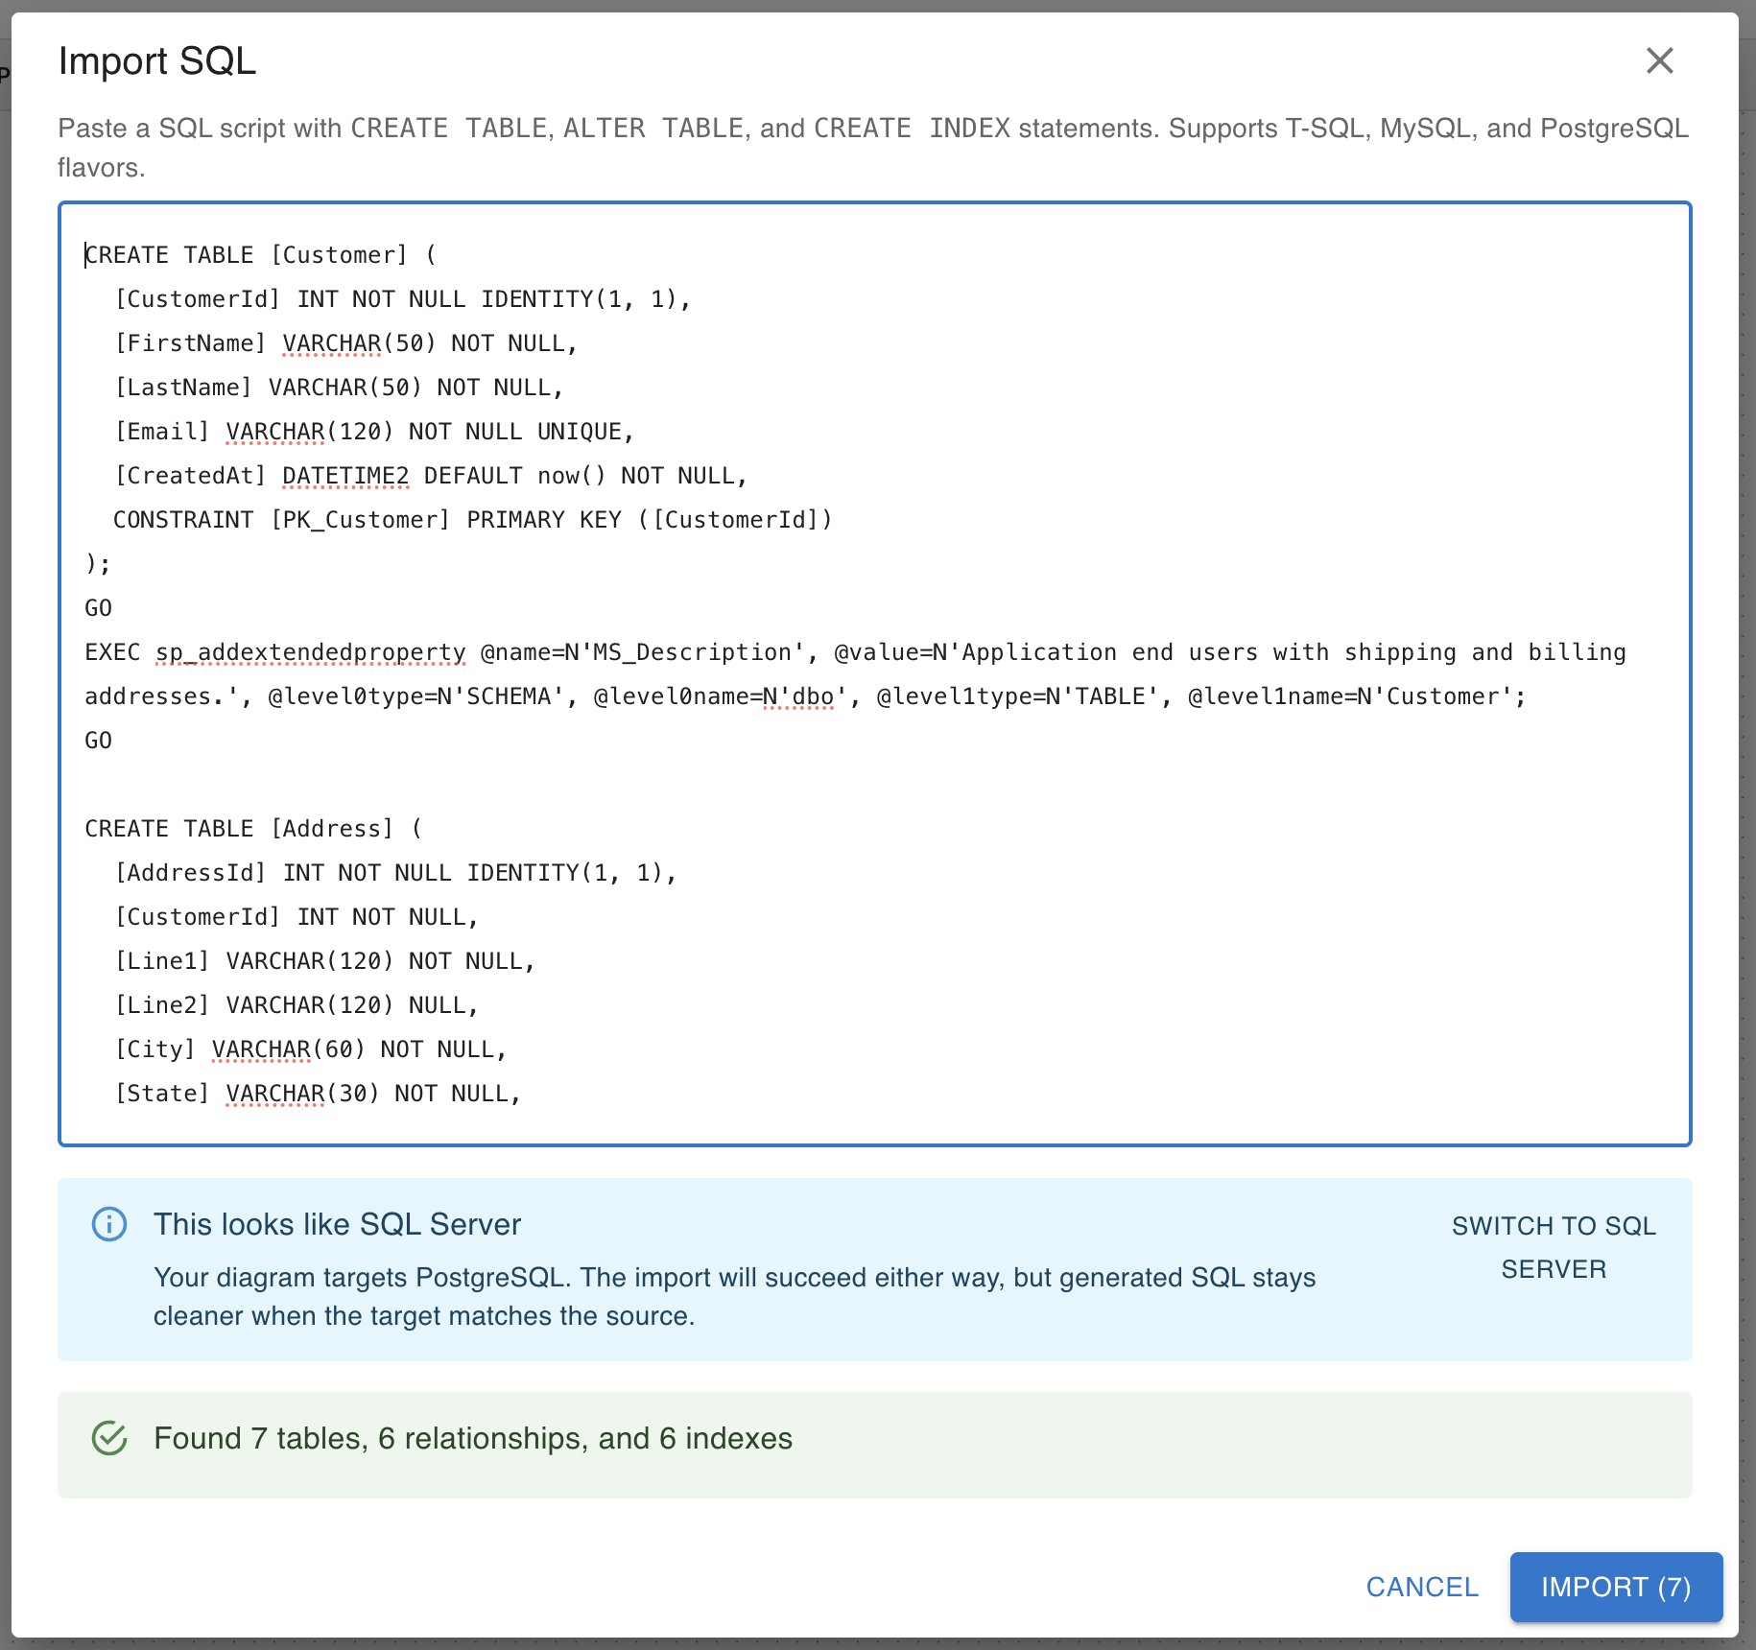
Task: Click the '[State] VARCHAR(30) NOT NULL,' line
Action: [x=318, y=1094]
